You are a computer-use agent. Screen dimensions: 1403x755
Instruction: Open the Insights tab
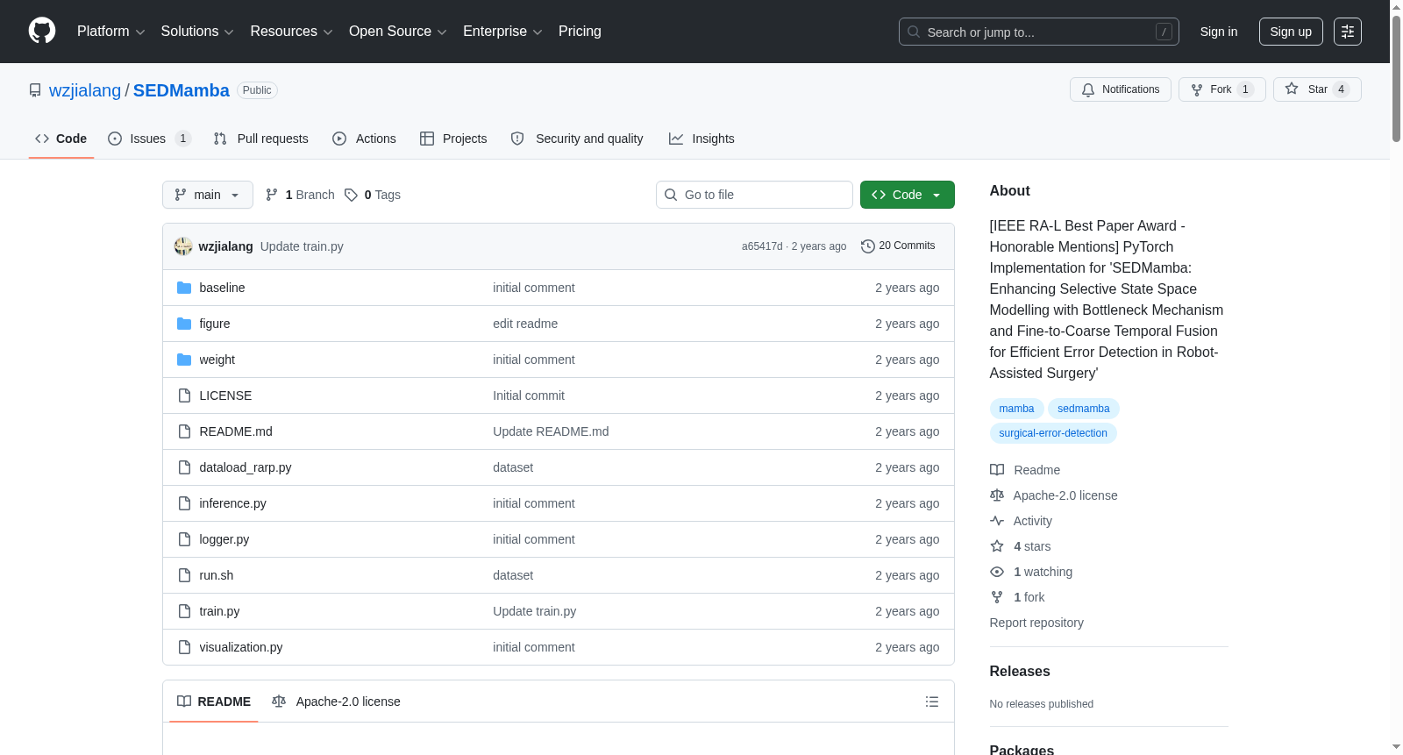tap(701, 139)
